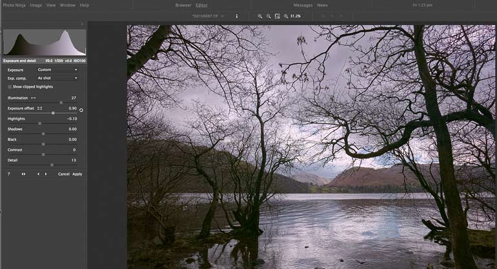Open the question mark help icon

(9, 174)
